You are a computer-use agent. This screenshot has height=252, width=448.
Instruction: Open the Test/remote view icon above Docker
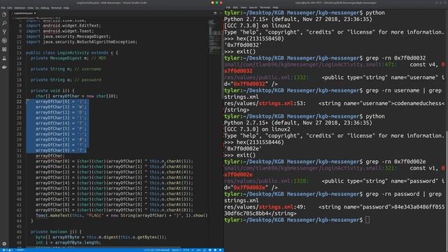[x=4, y=58]
